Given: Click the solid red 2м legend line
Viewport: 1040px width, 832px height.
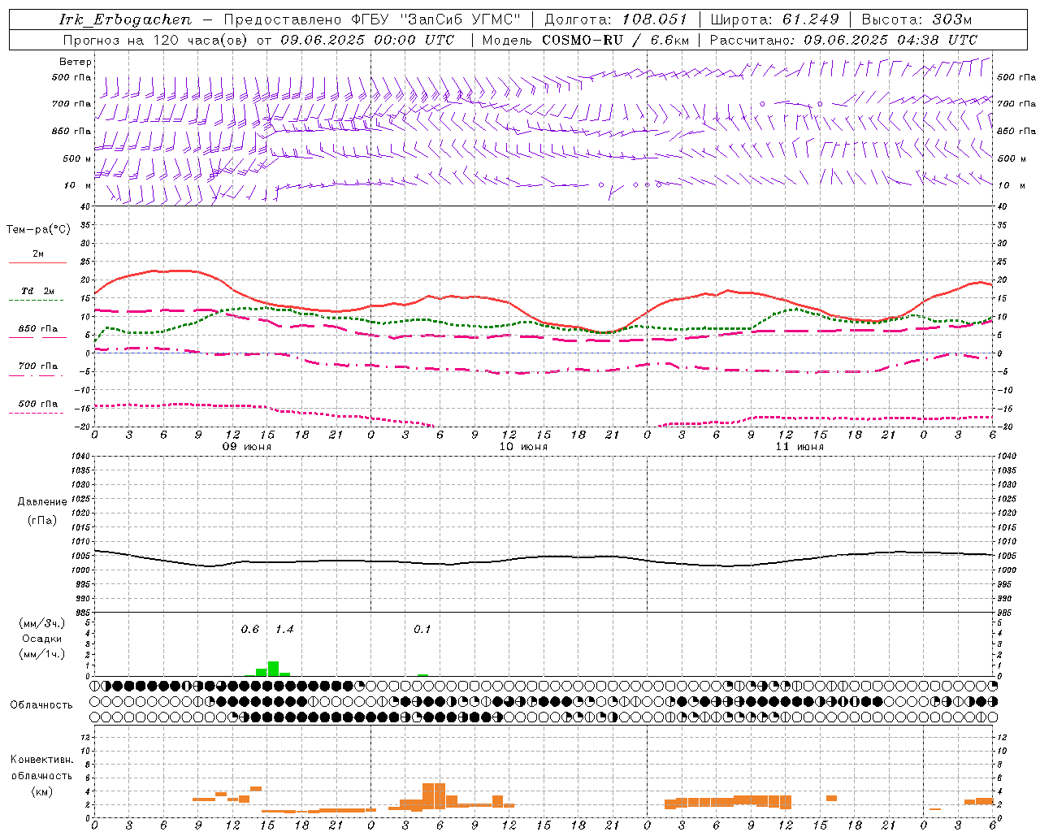Looking at the screenshot, I should pos(37,262).
